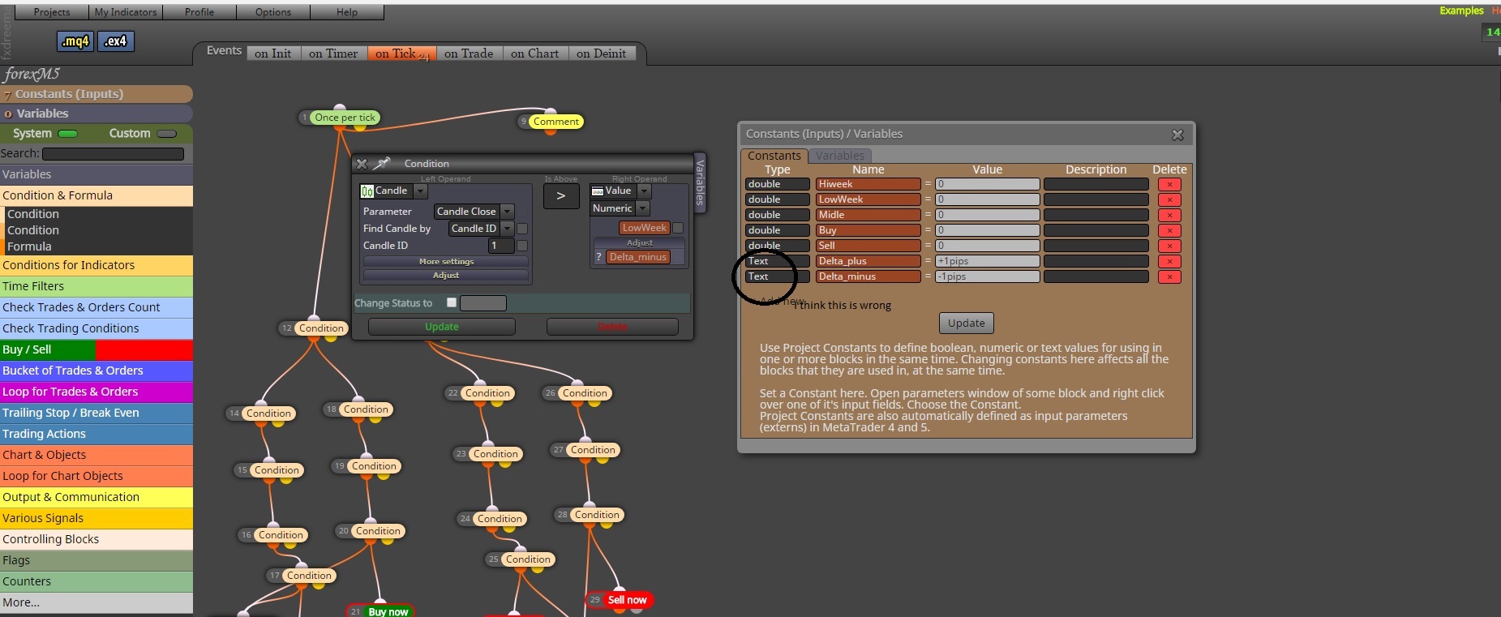The image size is (1501, 617).
Task: Switch to the on Init events tab
Action: 272,54
